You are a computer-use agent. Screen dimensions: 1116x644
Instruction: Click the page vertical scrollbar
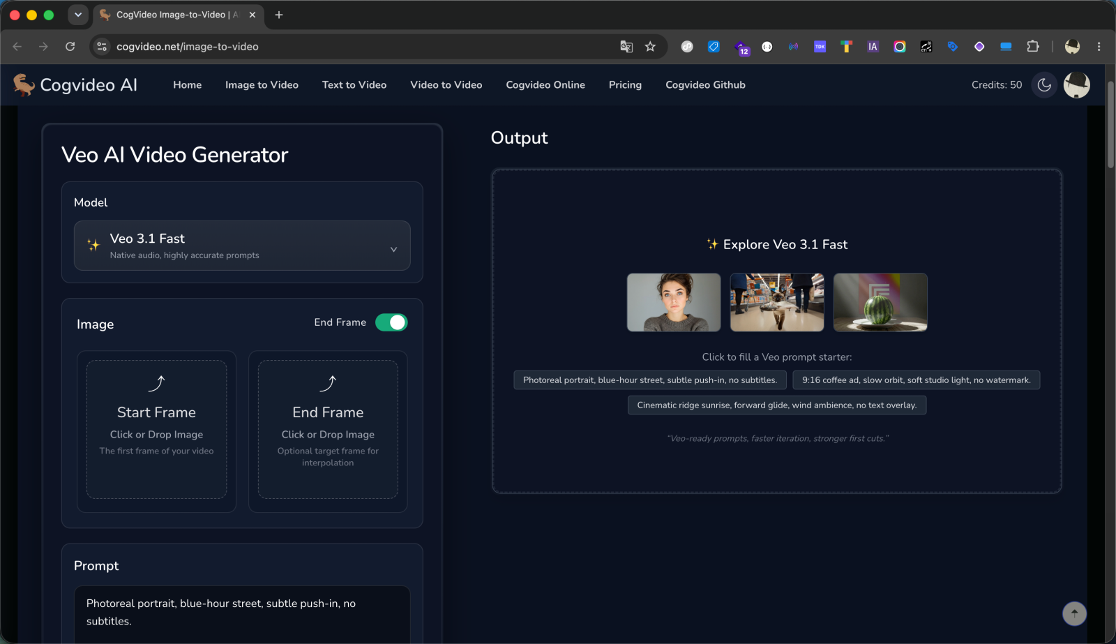coord(1110,123)
